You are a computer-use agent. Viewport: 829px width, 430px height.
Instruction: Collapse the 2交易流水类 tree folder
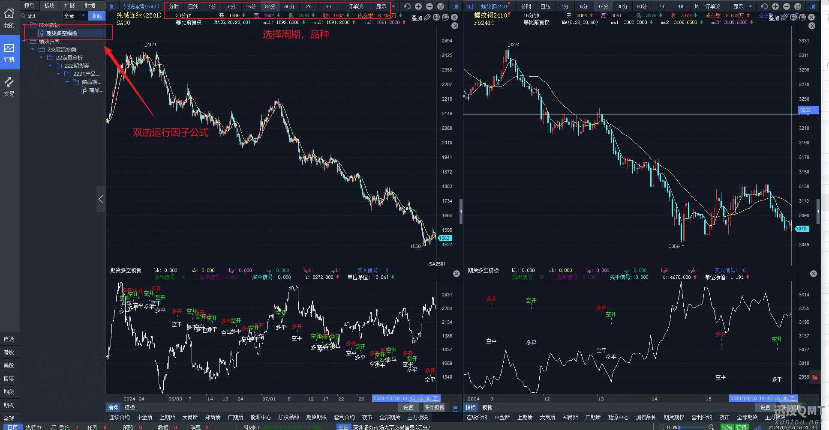click(33, 49)
